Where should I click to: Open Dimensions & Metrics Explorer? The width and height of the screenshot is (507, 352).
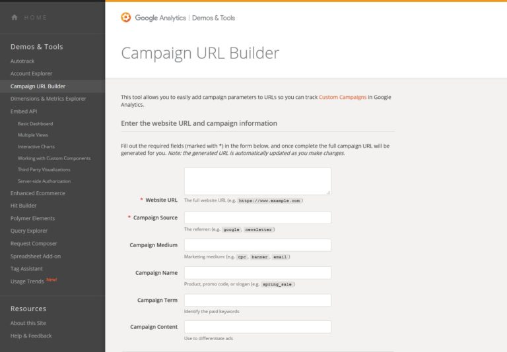[48, 99]
